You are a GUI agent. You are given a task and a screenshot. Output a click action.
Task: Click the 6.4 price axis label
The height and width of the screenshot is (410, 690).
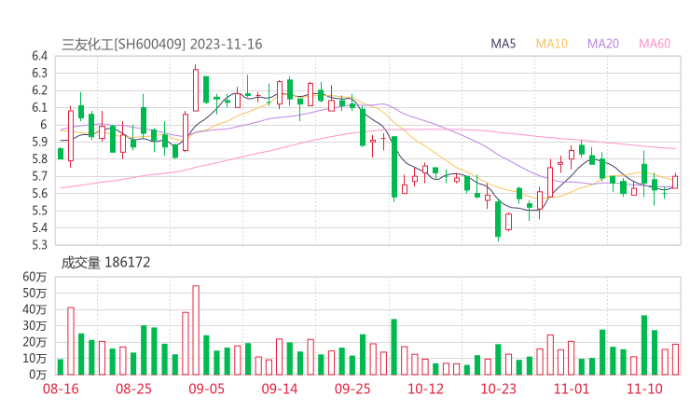39,56
